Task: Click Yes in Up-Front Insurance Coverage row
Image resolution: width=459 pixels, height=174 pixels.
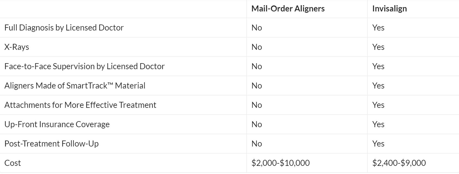Action: [x=378, y=124]
